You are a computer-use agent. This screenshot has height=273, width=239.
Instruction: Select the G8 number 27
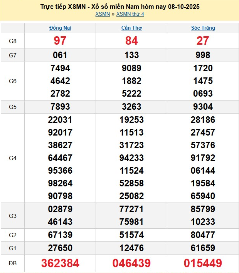[x=203, y=40]
